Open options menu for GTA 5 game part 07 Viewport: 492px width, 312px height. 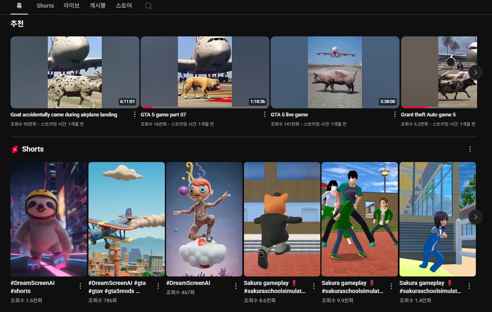point(265,114)
